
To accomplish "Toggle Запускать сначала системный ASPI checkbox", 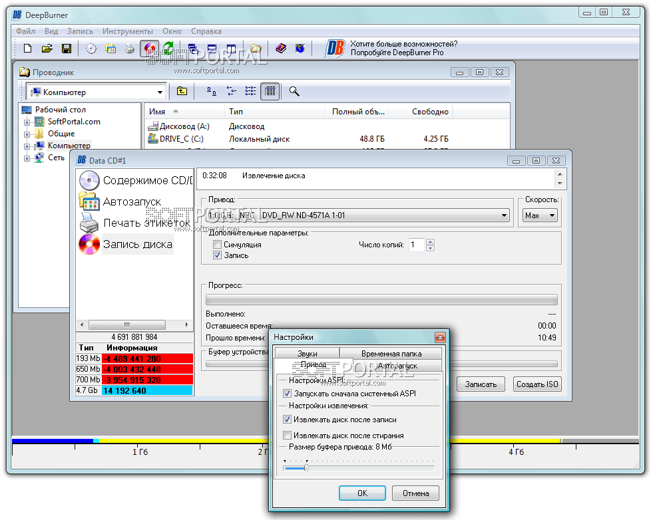I will pyautogui.click(x=287, y=394).
